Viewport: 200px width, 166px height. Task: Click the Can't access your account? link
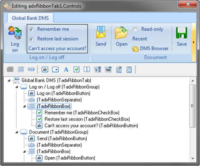click(x=57, y=48)
